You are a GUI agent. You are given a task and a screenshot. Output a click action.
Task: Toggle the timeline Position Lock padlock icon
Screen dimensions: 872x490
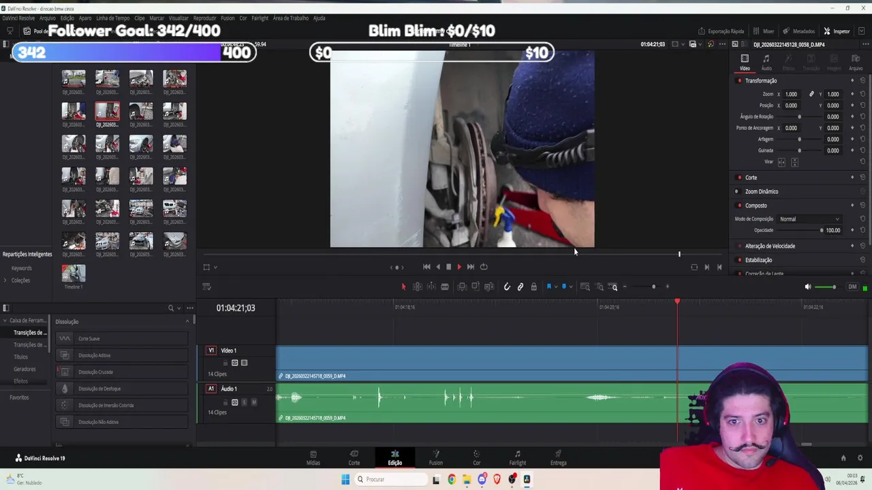tap(534, 287)
